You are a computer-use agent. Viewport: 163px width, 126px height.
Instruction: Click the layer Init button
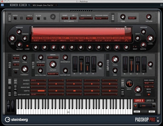point(152,112)
